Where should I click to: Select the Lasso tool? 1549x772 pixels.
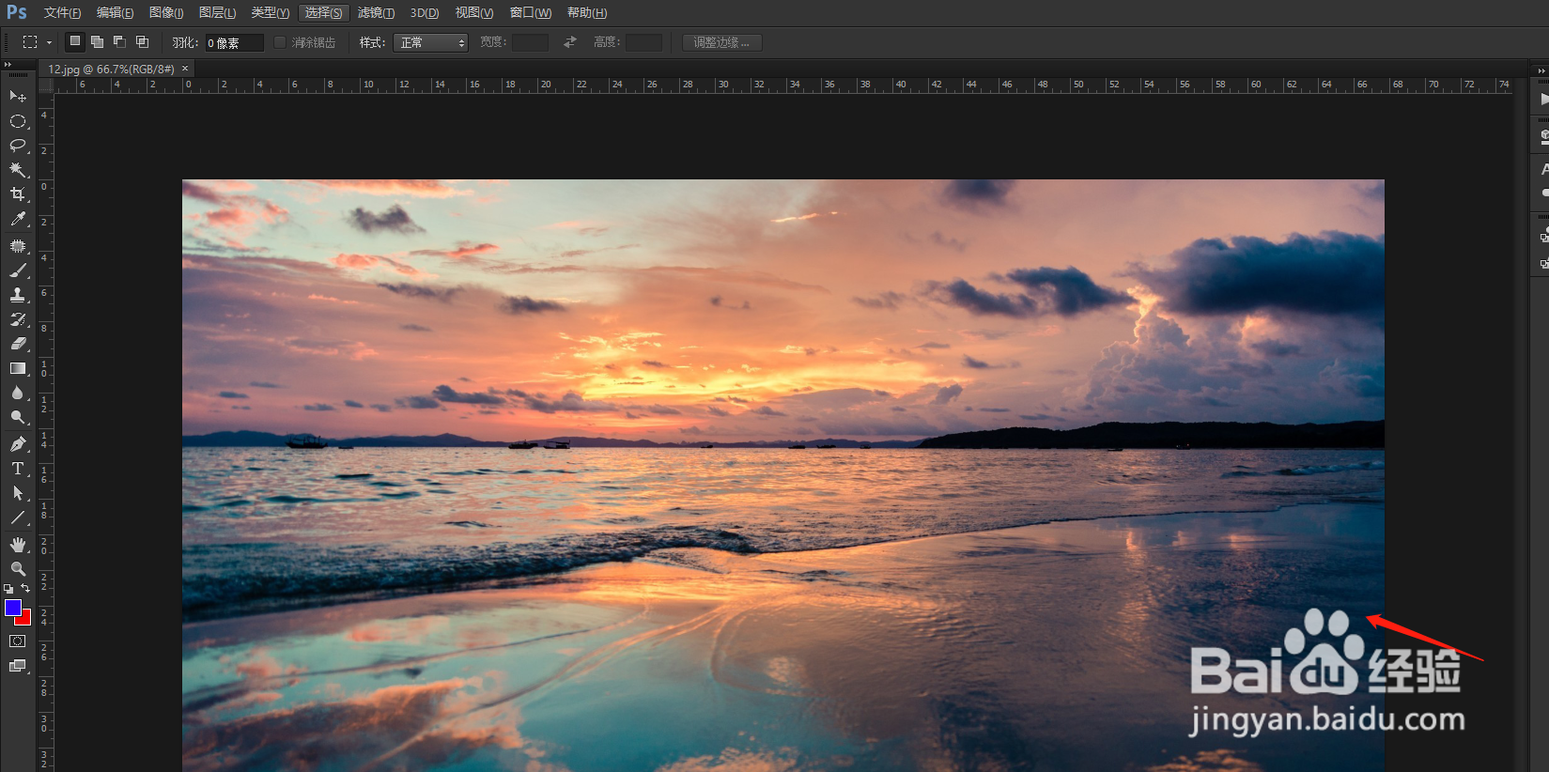click(18, 146)
